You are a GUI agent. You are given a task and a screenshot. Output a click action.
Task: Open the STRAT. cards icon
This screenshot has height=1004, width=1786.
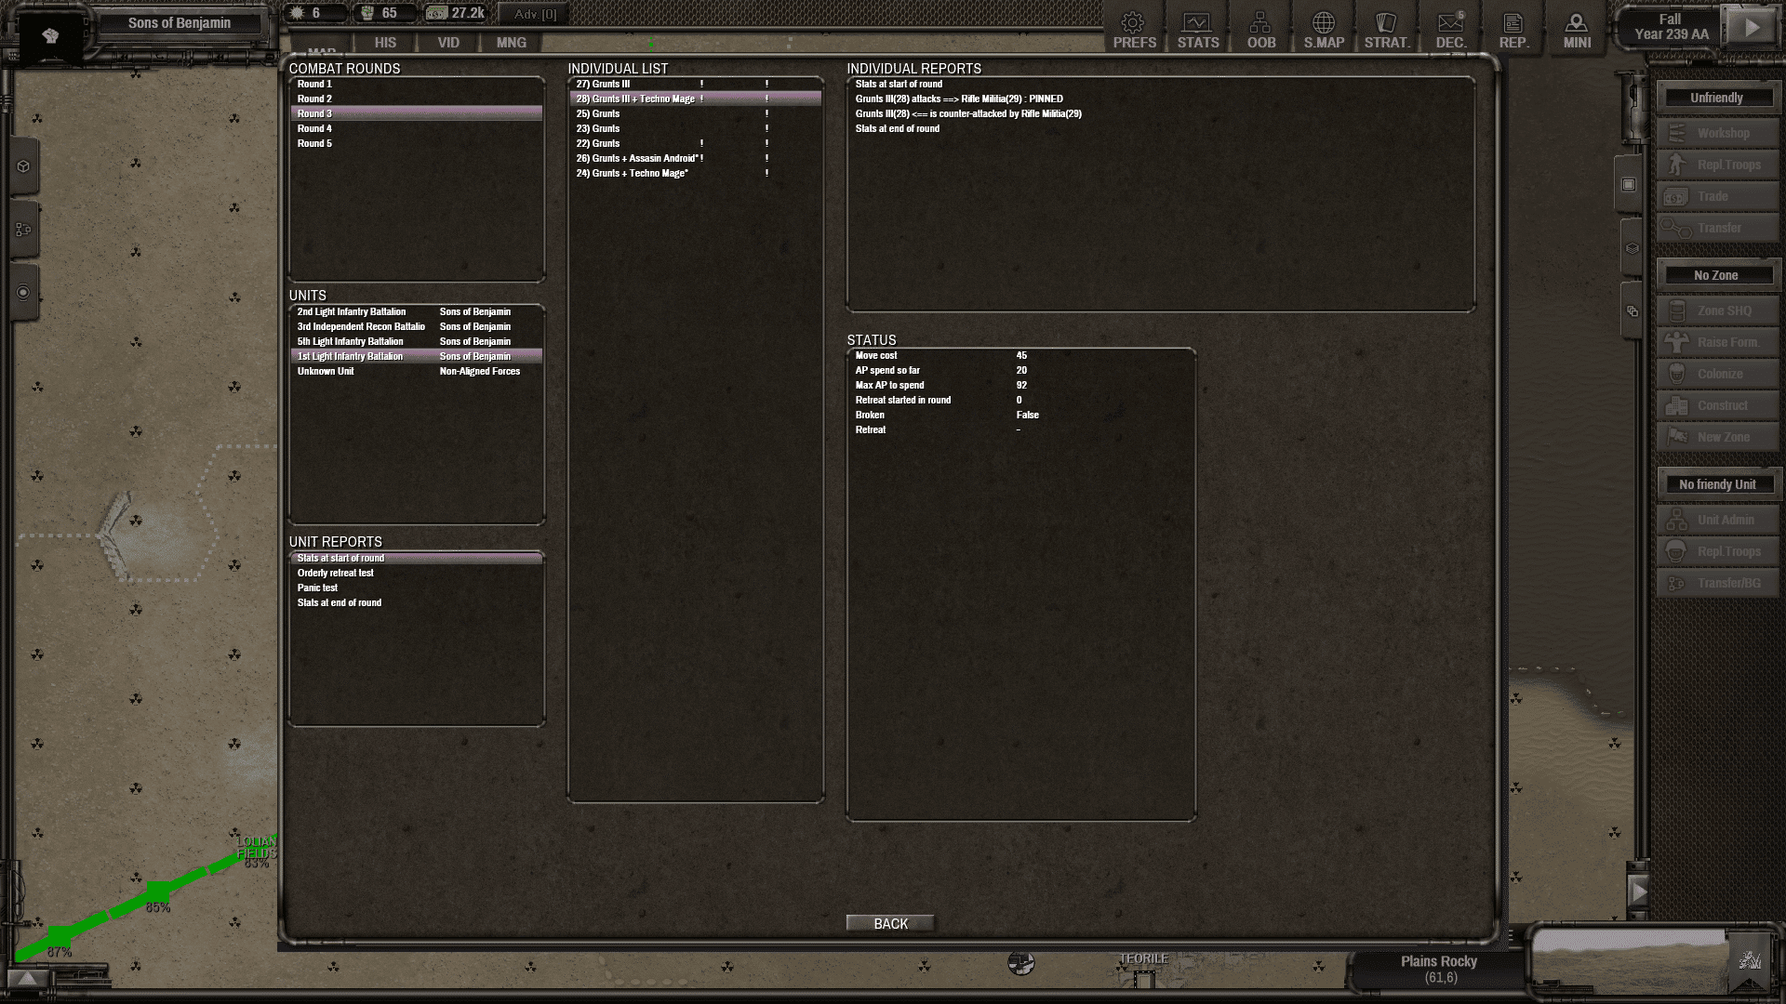pyautogui.click(x=1386, y=29)
